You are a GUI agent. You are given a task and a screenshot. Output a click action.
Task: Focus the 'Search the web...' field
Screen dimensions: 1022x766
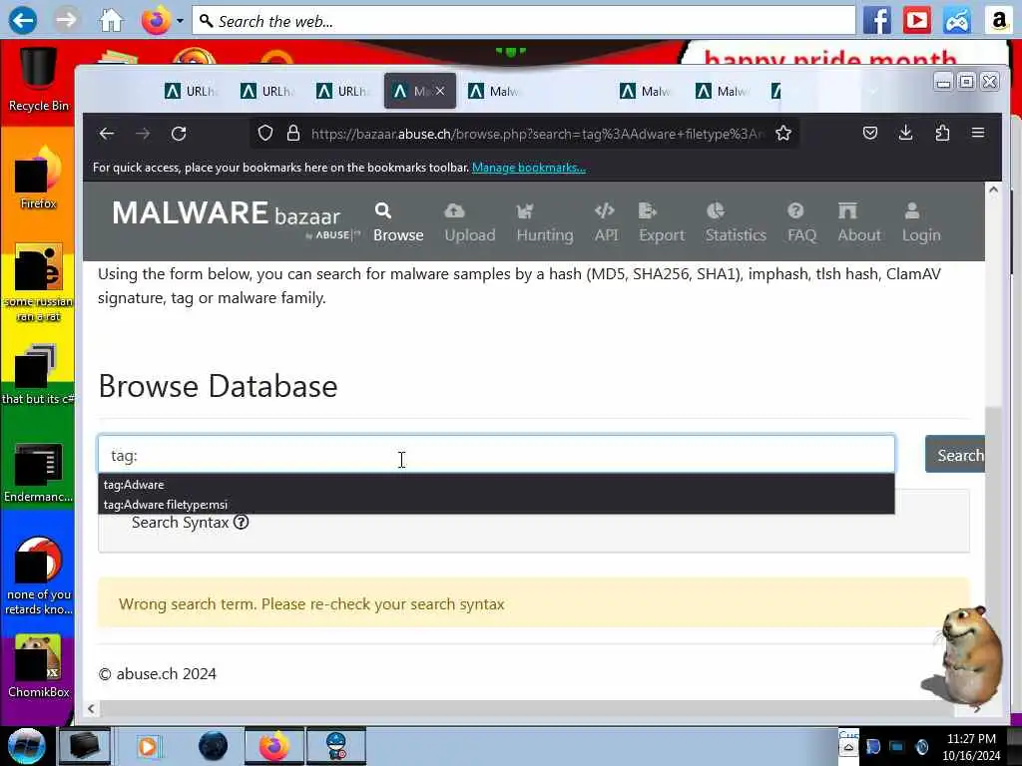coord(523,21)
